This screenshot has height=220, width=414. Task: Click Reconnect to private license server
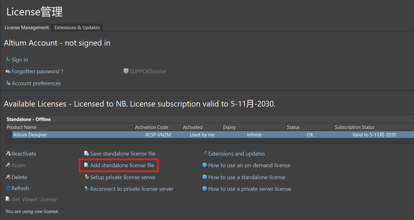coord(132,189)
